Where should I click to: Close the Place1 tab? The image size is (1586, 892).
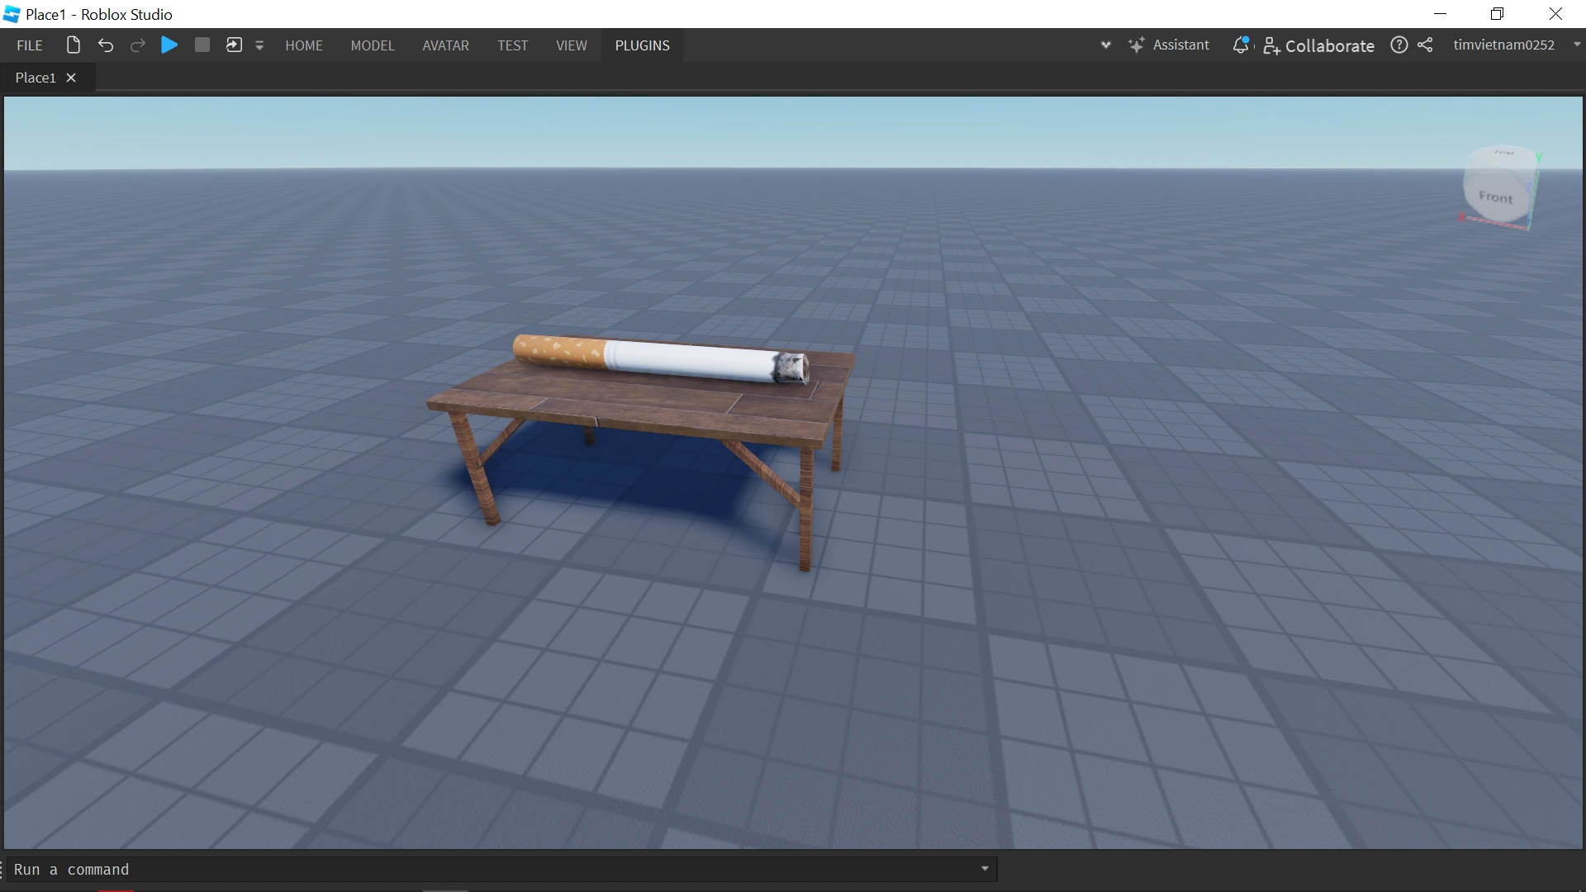pos(71,78)
